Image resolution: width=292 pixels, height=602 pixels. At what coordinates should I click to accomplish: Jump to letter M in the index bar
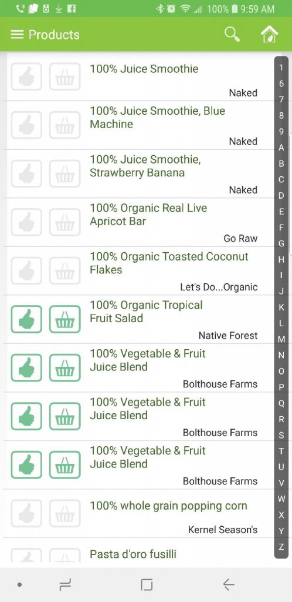click(x=281, y=339)
